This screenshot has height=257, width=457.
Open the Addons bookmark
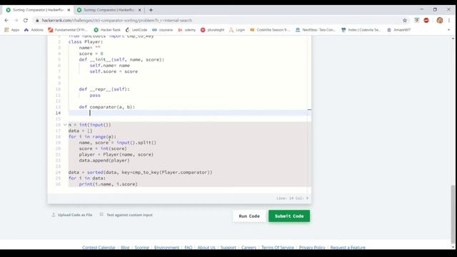34,30
